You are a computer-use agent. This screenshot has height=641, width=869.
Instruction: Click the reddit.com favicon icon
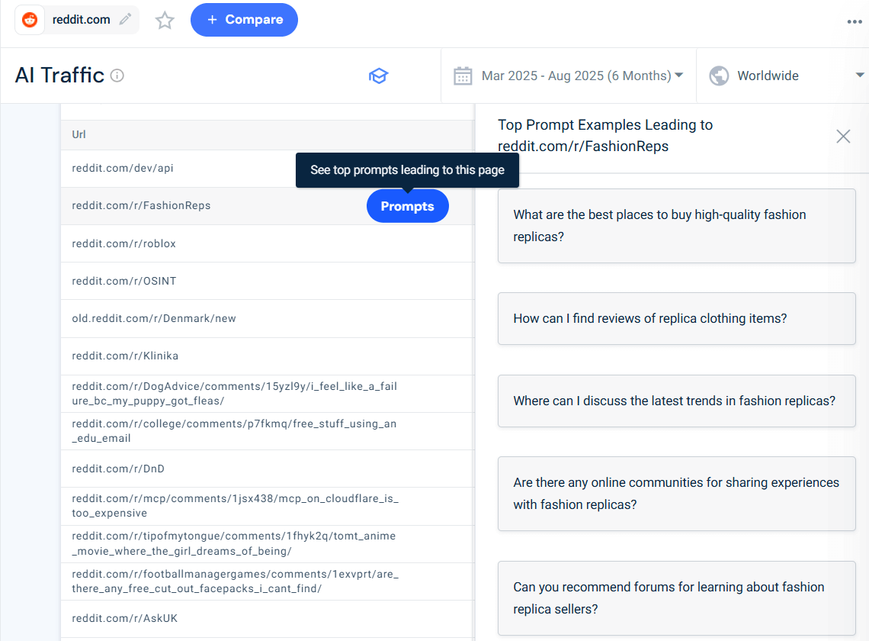pyautogui.click(x=29, y=20)
